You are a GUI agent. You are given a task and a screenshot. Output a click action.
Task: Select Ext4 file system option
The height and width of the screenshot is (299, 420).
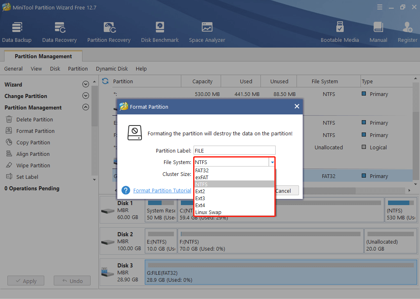point(234,205)
